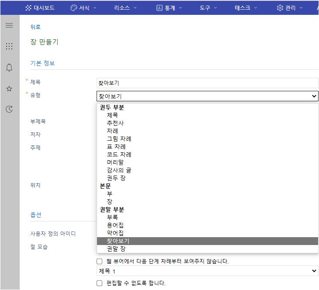
Task: Open the apps grid icon in the sidebar
Action: click(x=9, y=46)
